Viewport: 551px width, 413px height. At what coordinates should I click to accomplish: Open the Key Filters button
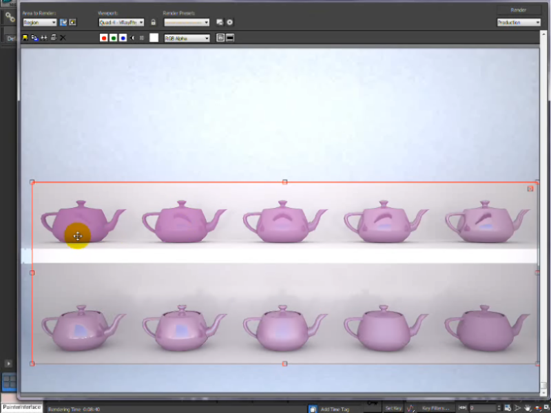click(435, 408)
